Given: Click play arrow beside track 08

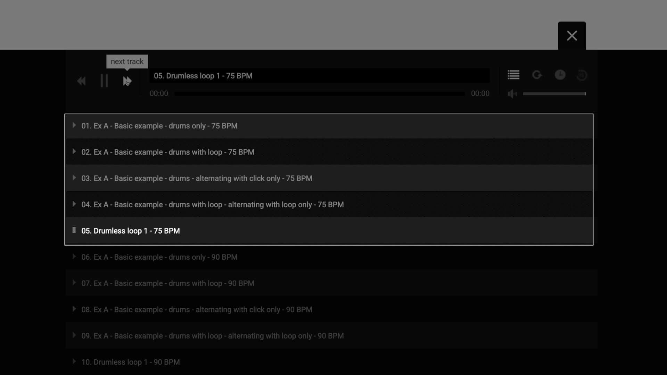Looking at the screenshot, I should click(74, 309).
